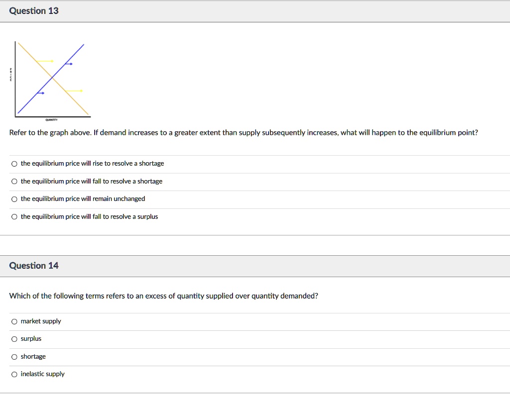Click the Question 14 prompt about excess supply

click(164, 296)
